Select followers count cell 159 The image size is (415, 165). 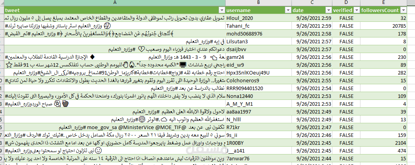pos(383,135)
